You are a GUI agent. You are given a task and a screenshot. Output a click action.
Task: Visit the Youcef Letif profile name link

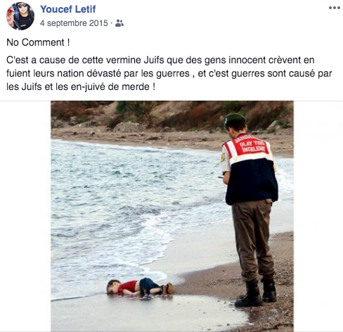point(68,9)
